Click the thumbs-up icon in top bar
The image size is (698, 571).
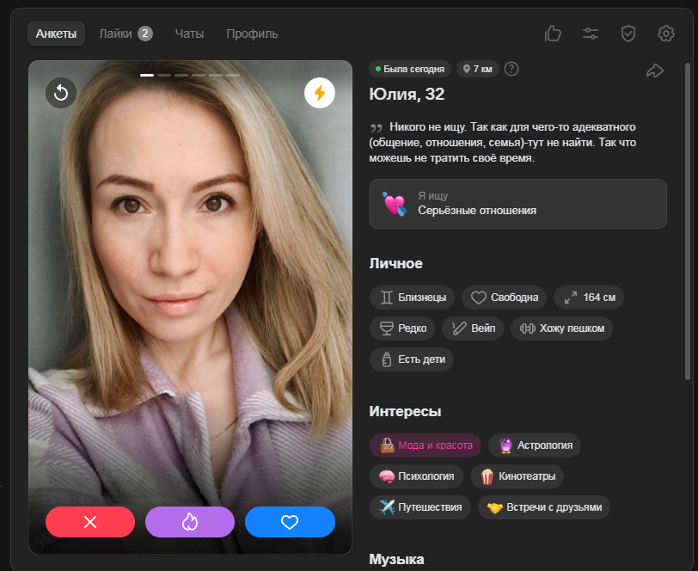(x=553, y=34)
